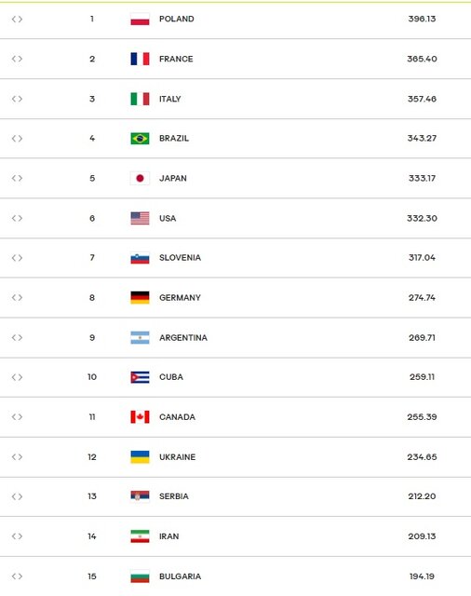Click the Poland flag icon
The image size is (471, 596).
140,19
